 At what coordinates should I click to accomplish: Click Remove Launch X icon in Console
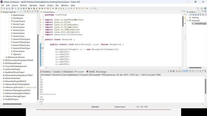[171, 71]
